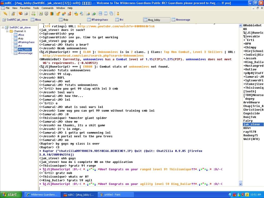Image resolution: width=264 pixels, height=198 pixels.
Task: Open the Address Book toolbar icon
Action: [41, 14]
